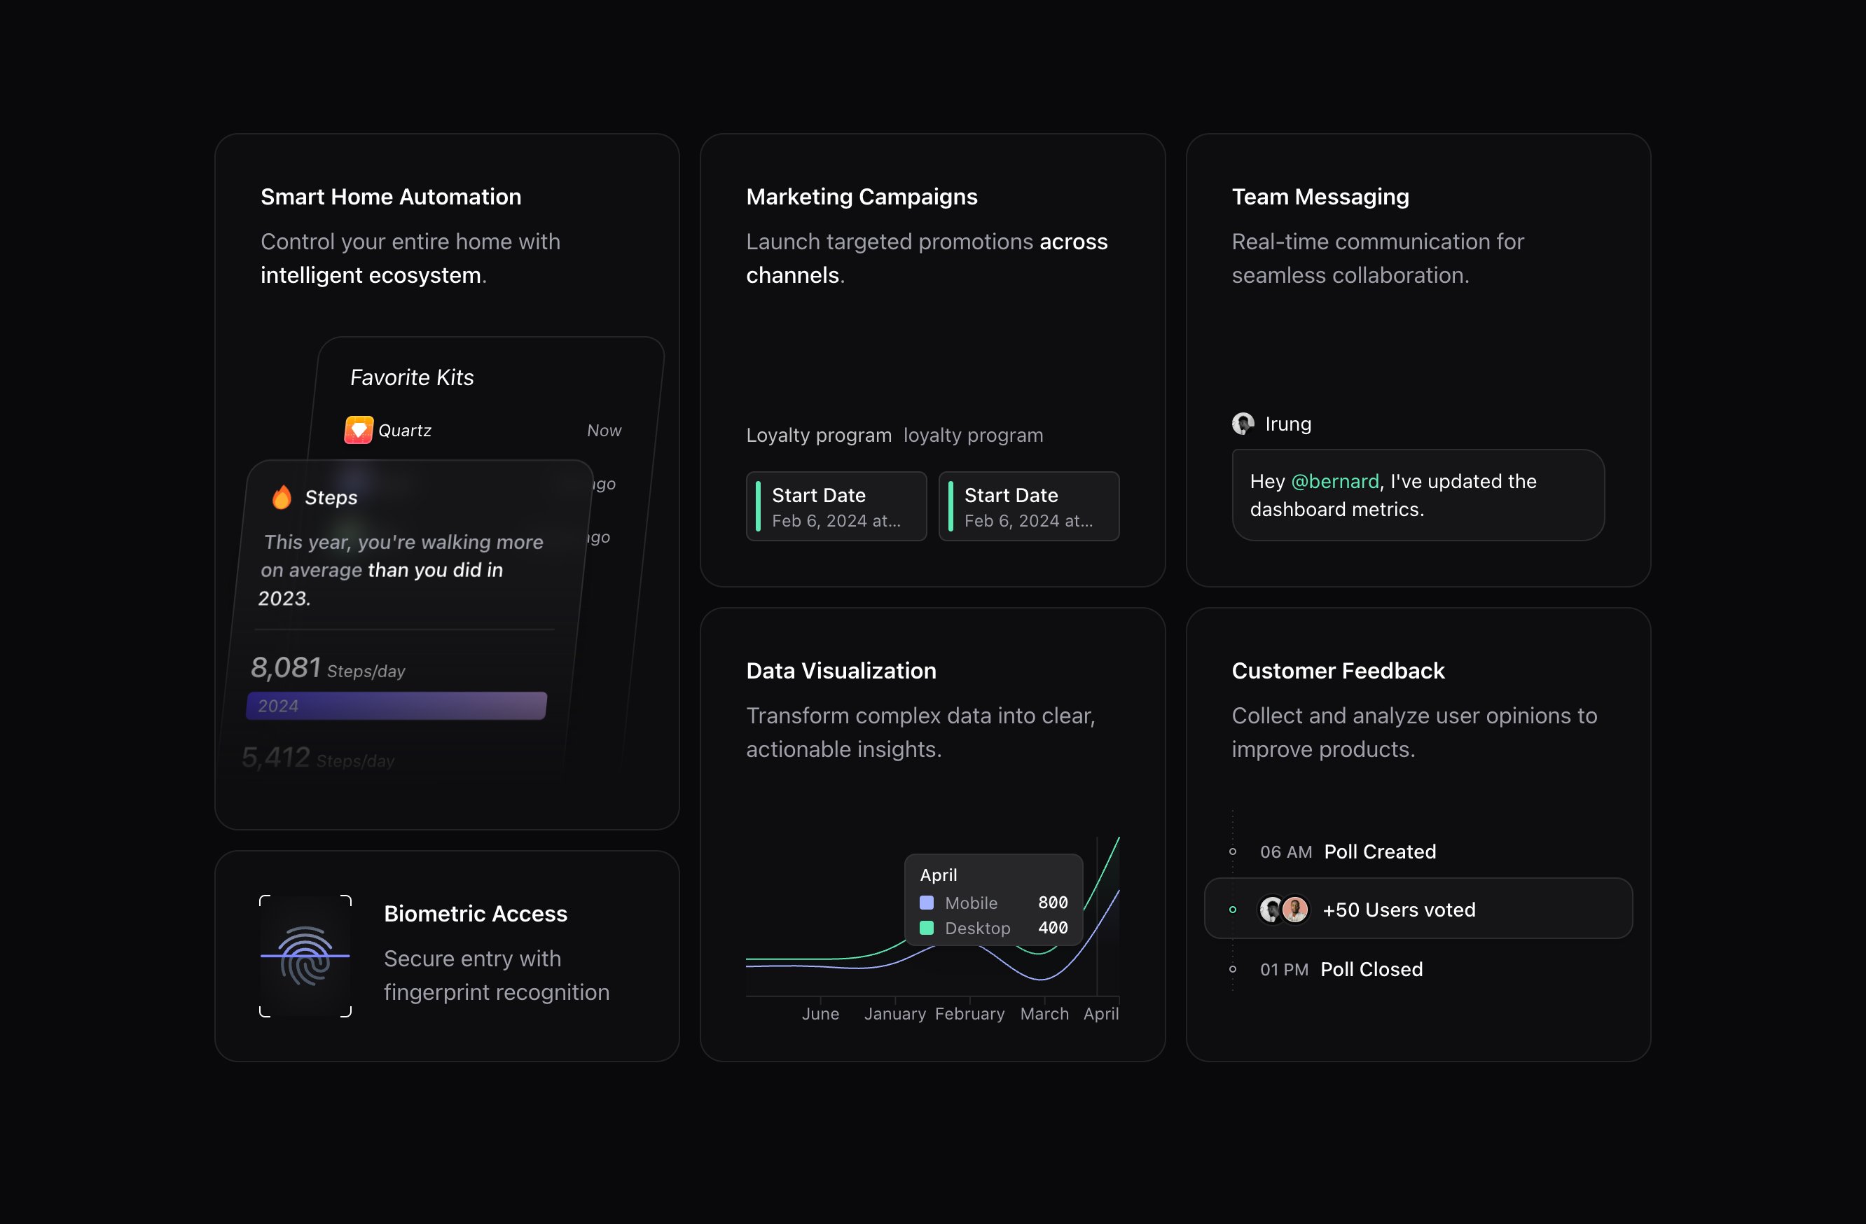
Task: Click the voter avatars in poll row
Action: click(1283, 909)
